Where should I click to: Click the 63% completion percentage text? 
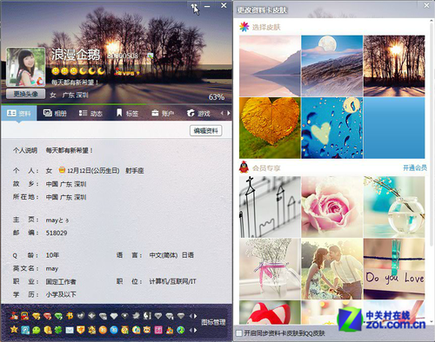[217, 97]
